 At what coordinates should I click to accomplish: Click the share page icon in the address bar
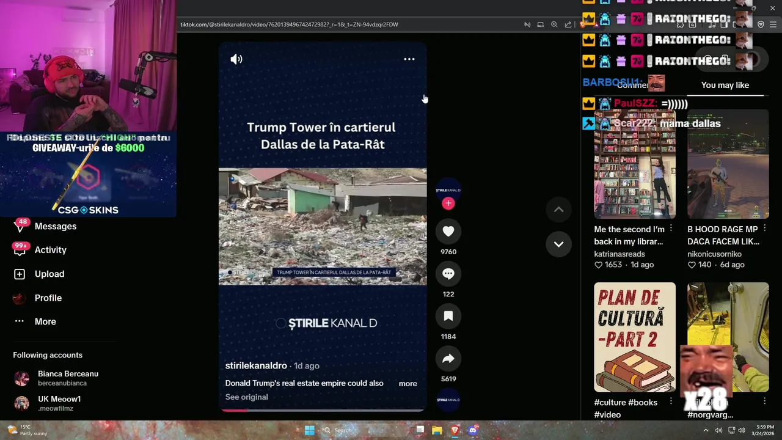tap(568, 24)
